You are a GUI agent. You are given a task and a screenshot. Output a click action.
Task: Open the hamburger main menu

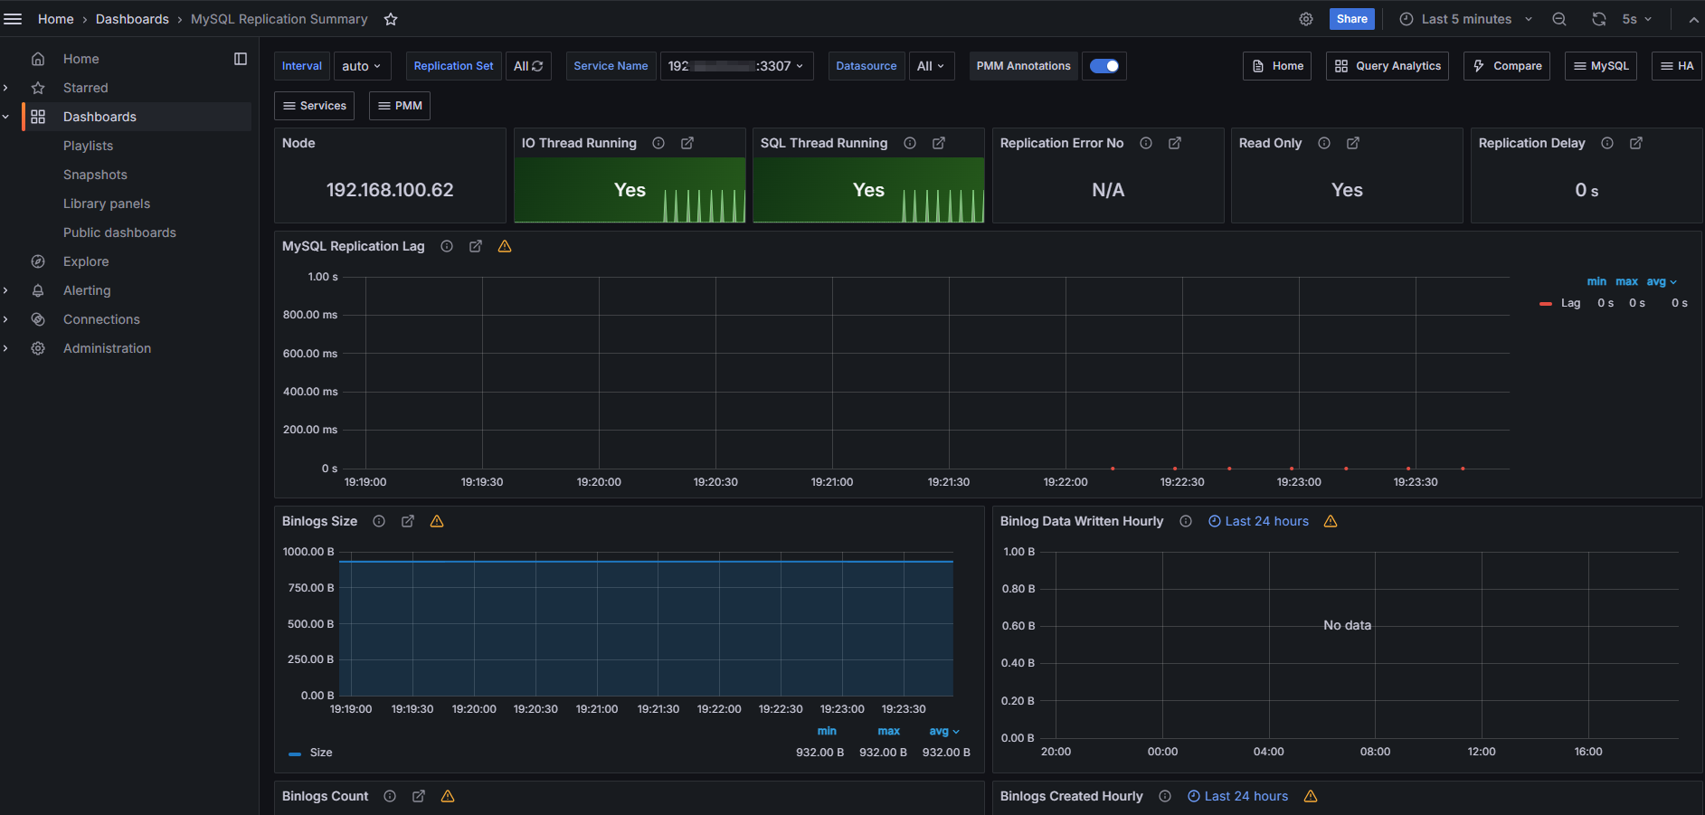click(13, 19)
